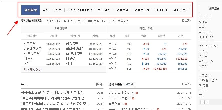Open the 차트 tab
Image resolution: width=222 pixels, height=110 pixels.
tap(58, 10)
